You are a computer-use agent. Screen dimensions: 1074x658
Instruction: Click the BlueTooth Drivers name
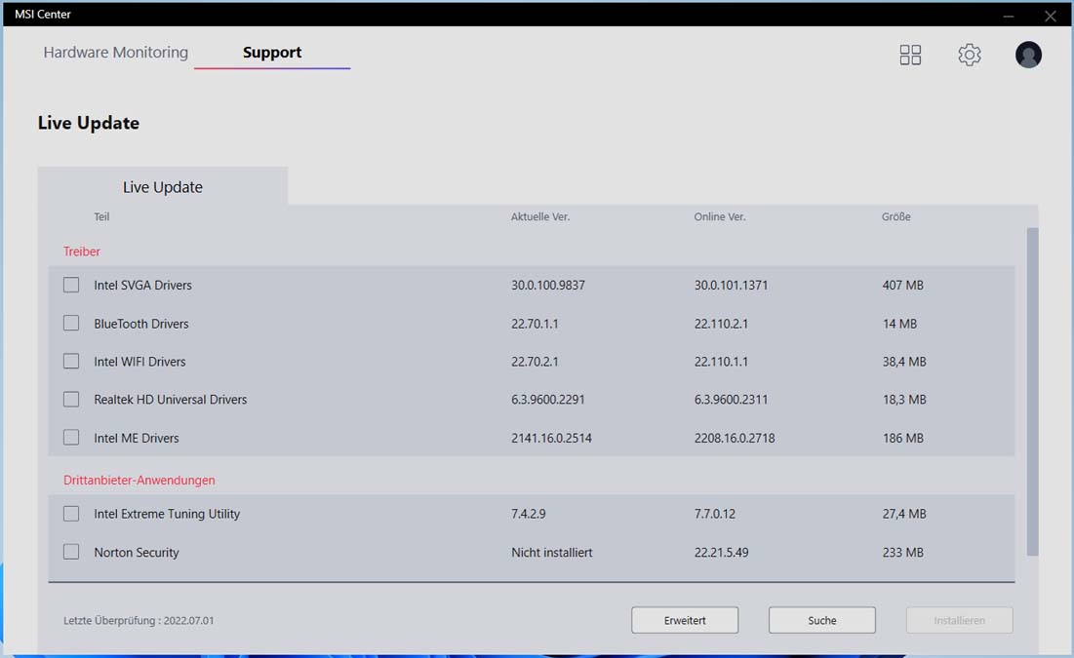[141, 324]
